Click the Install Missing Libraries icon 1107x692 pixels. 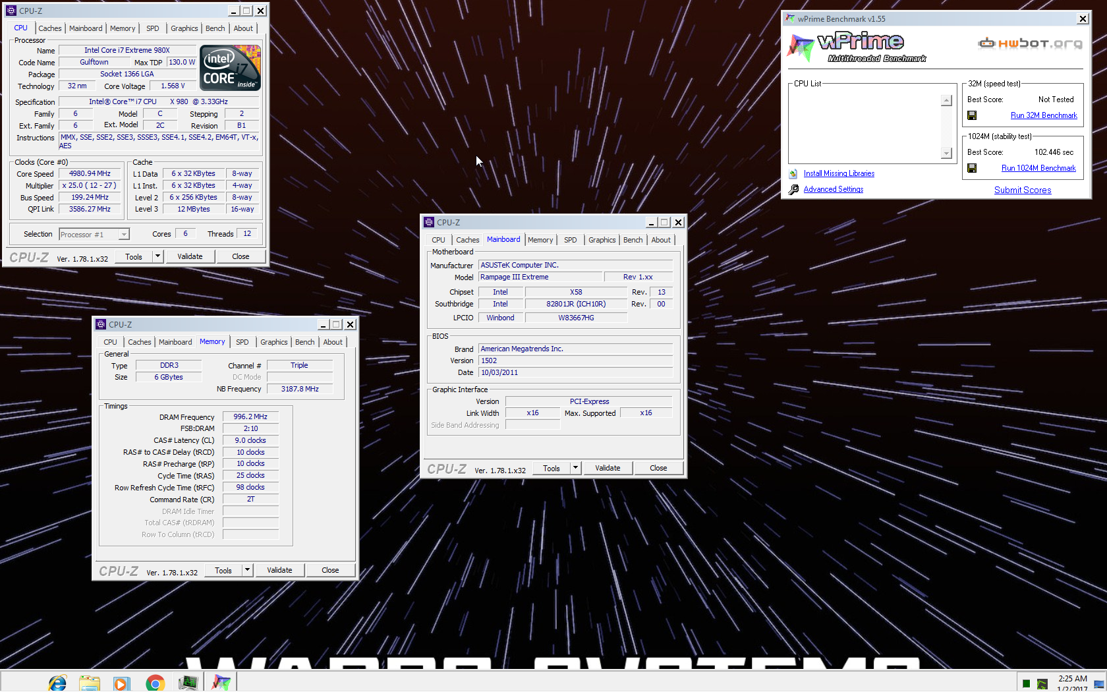pos(793,174)
